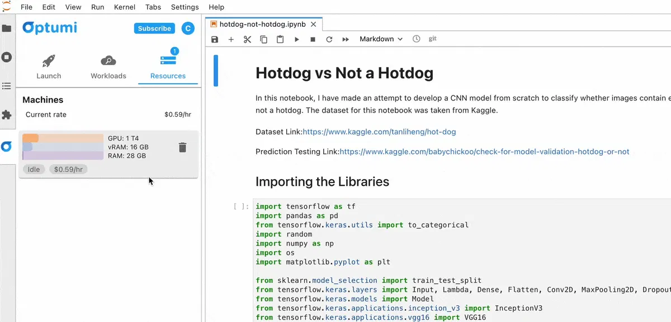Click the Current rate label
Viewport: 671px width, 322px height.
[x=46, y=114]
